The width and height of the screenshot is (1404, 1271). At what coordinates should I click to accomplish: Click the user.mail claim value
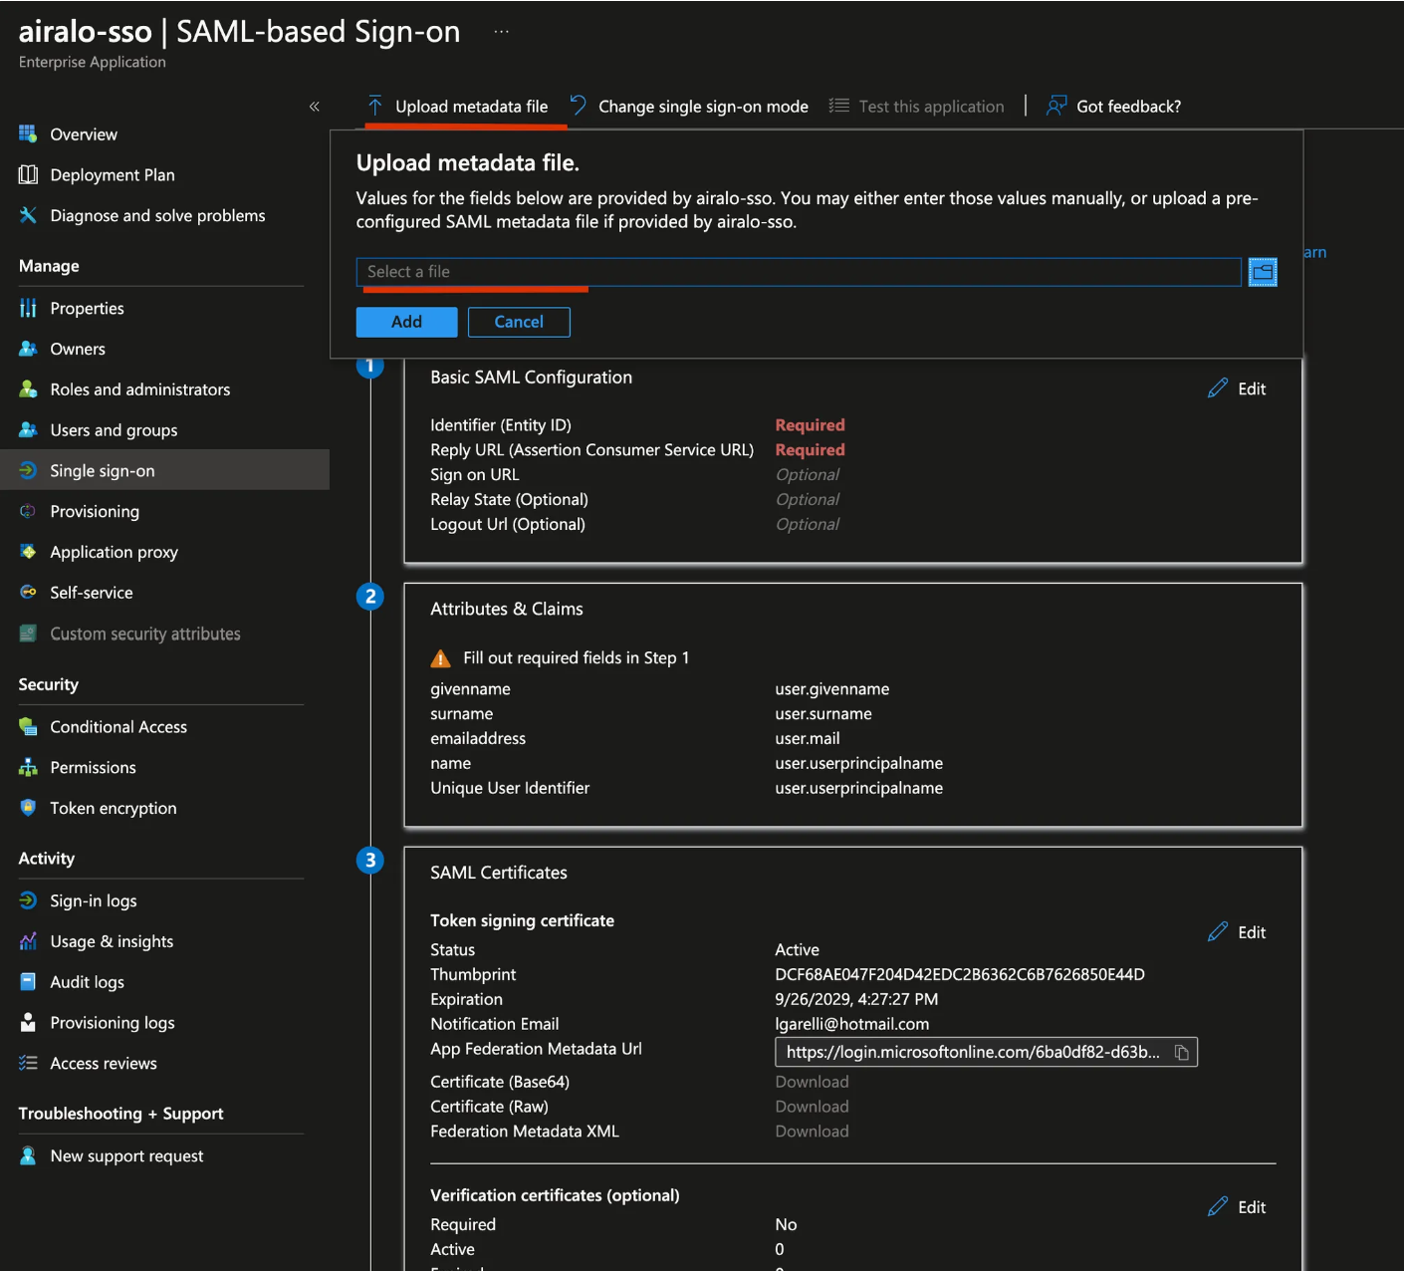[x=808, y=738]
